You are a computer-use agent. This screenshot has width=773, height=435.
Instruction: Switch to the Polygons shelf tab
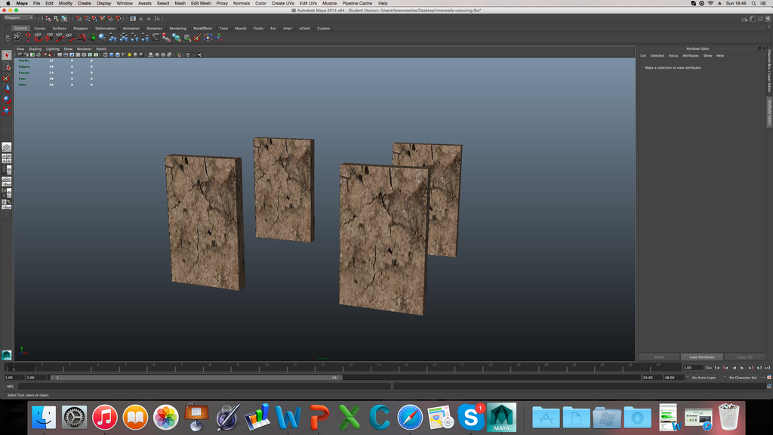click(80, 29)
